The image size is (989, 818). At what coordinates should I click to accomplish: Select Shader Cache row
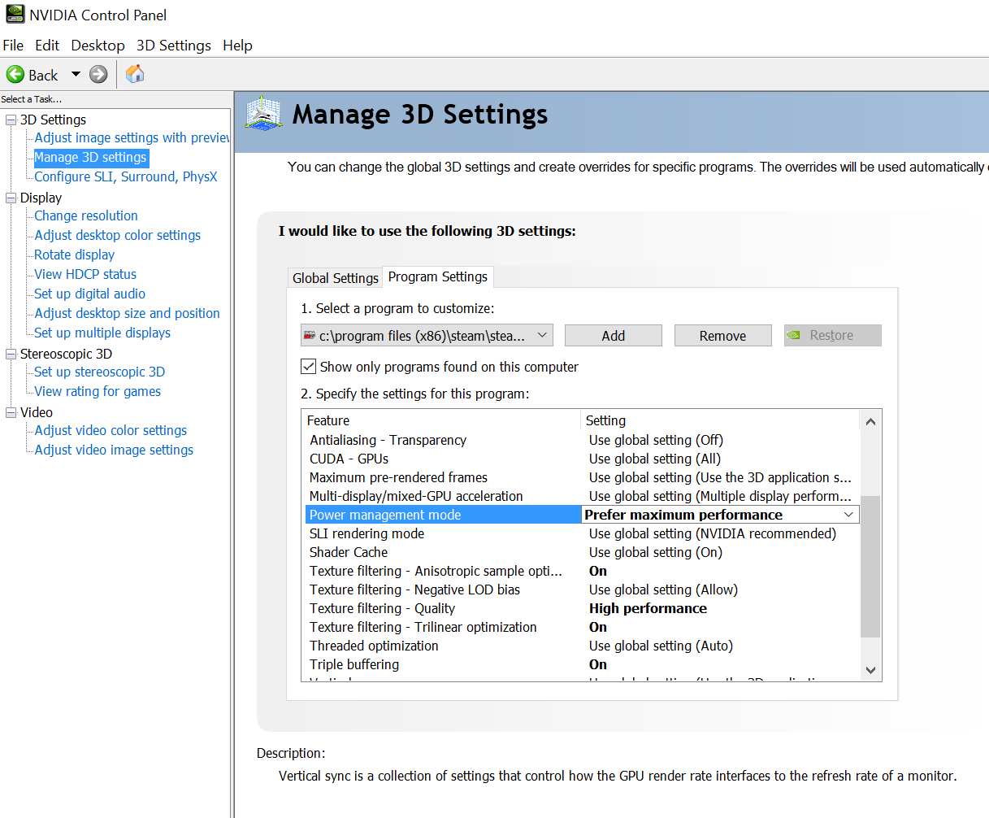[580, 552]
